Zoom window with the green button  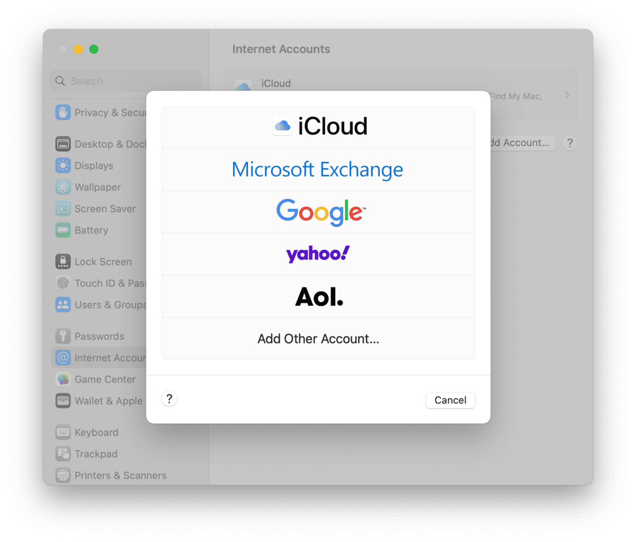point(94,49)
